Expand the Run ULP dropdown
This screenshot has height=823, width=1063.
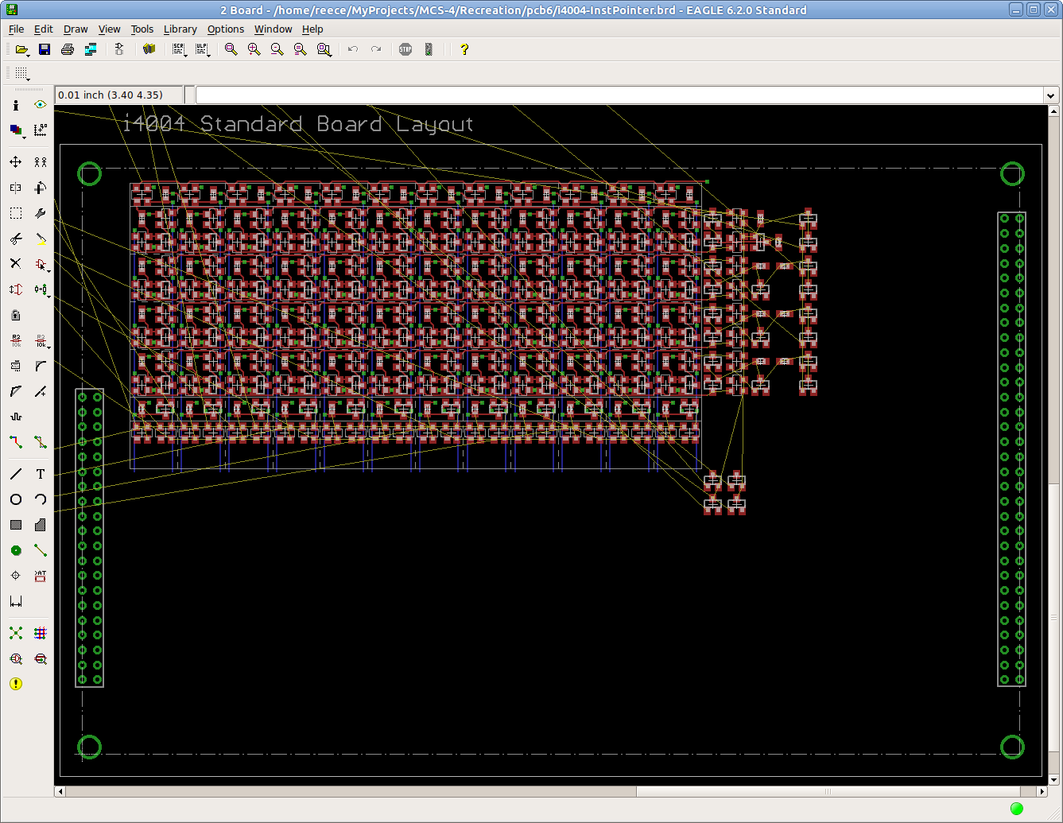tap(208, 54)
